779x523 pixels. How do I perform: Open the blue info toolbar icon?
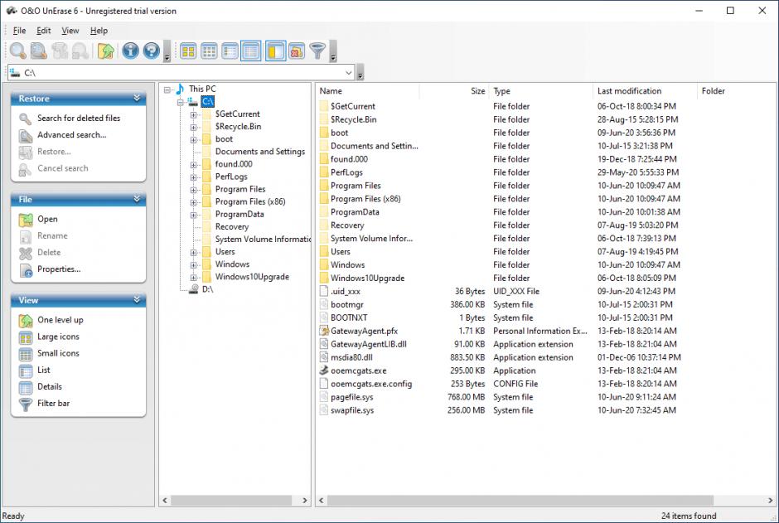click(130, 51)
